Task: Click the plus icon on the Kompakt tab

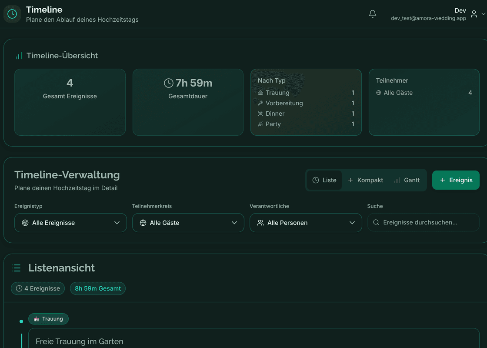Action: point(350,180)
